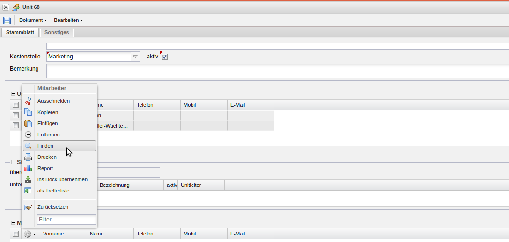509x242 pixels.
Task: Sort upper table by E-Mail column
Action: (251, 105)
